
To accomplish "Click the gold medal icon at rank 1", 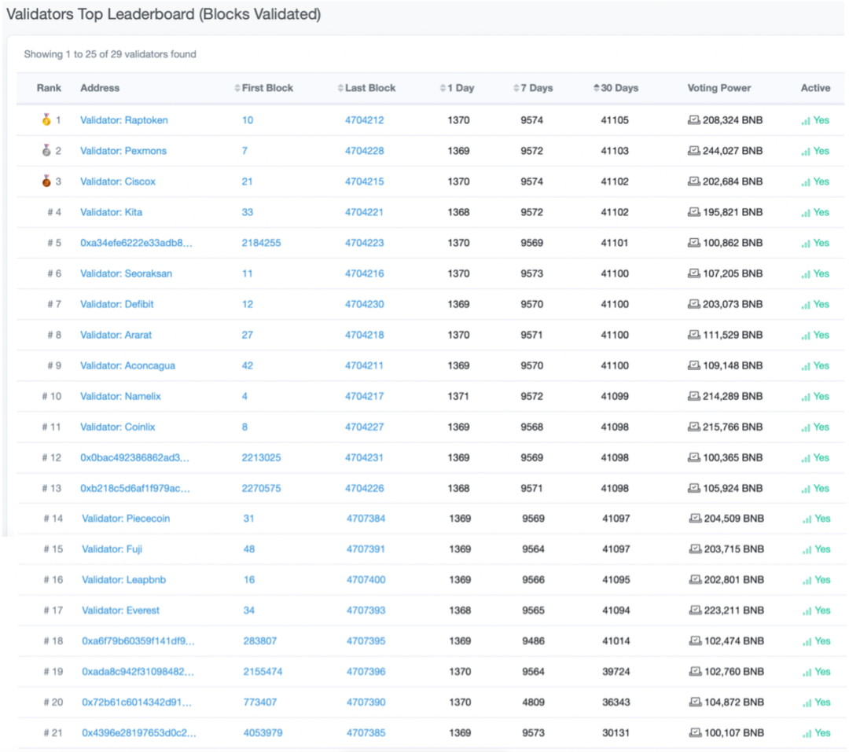I will (x=46, y=120).
